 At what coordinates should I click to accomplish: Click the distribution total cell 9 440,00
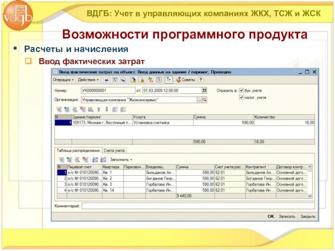point(195,196)
